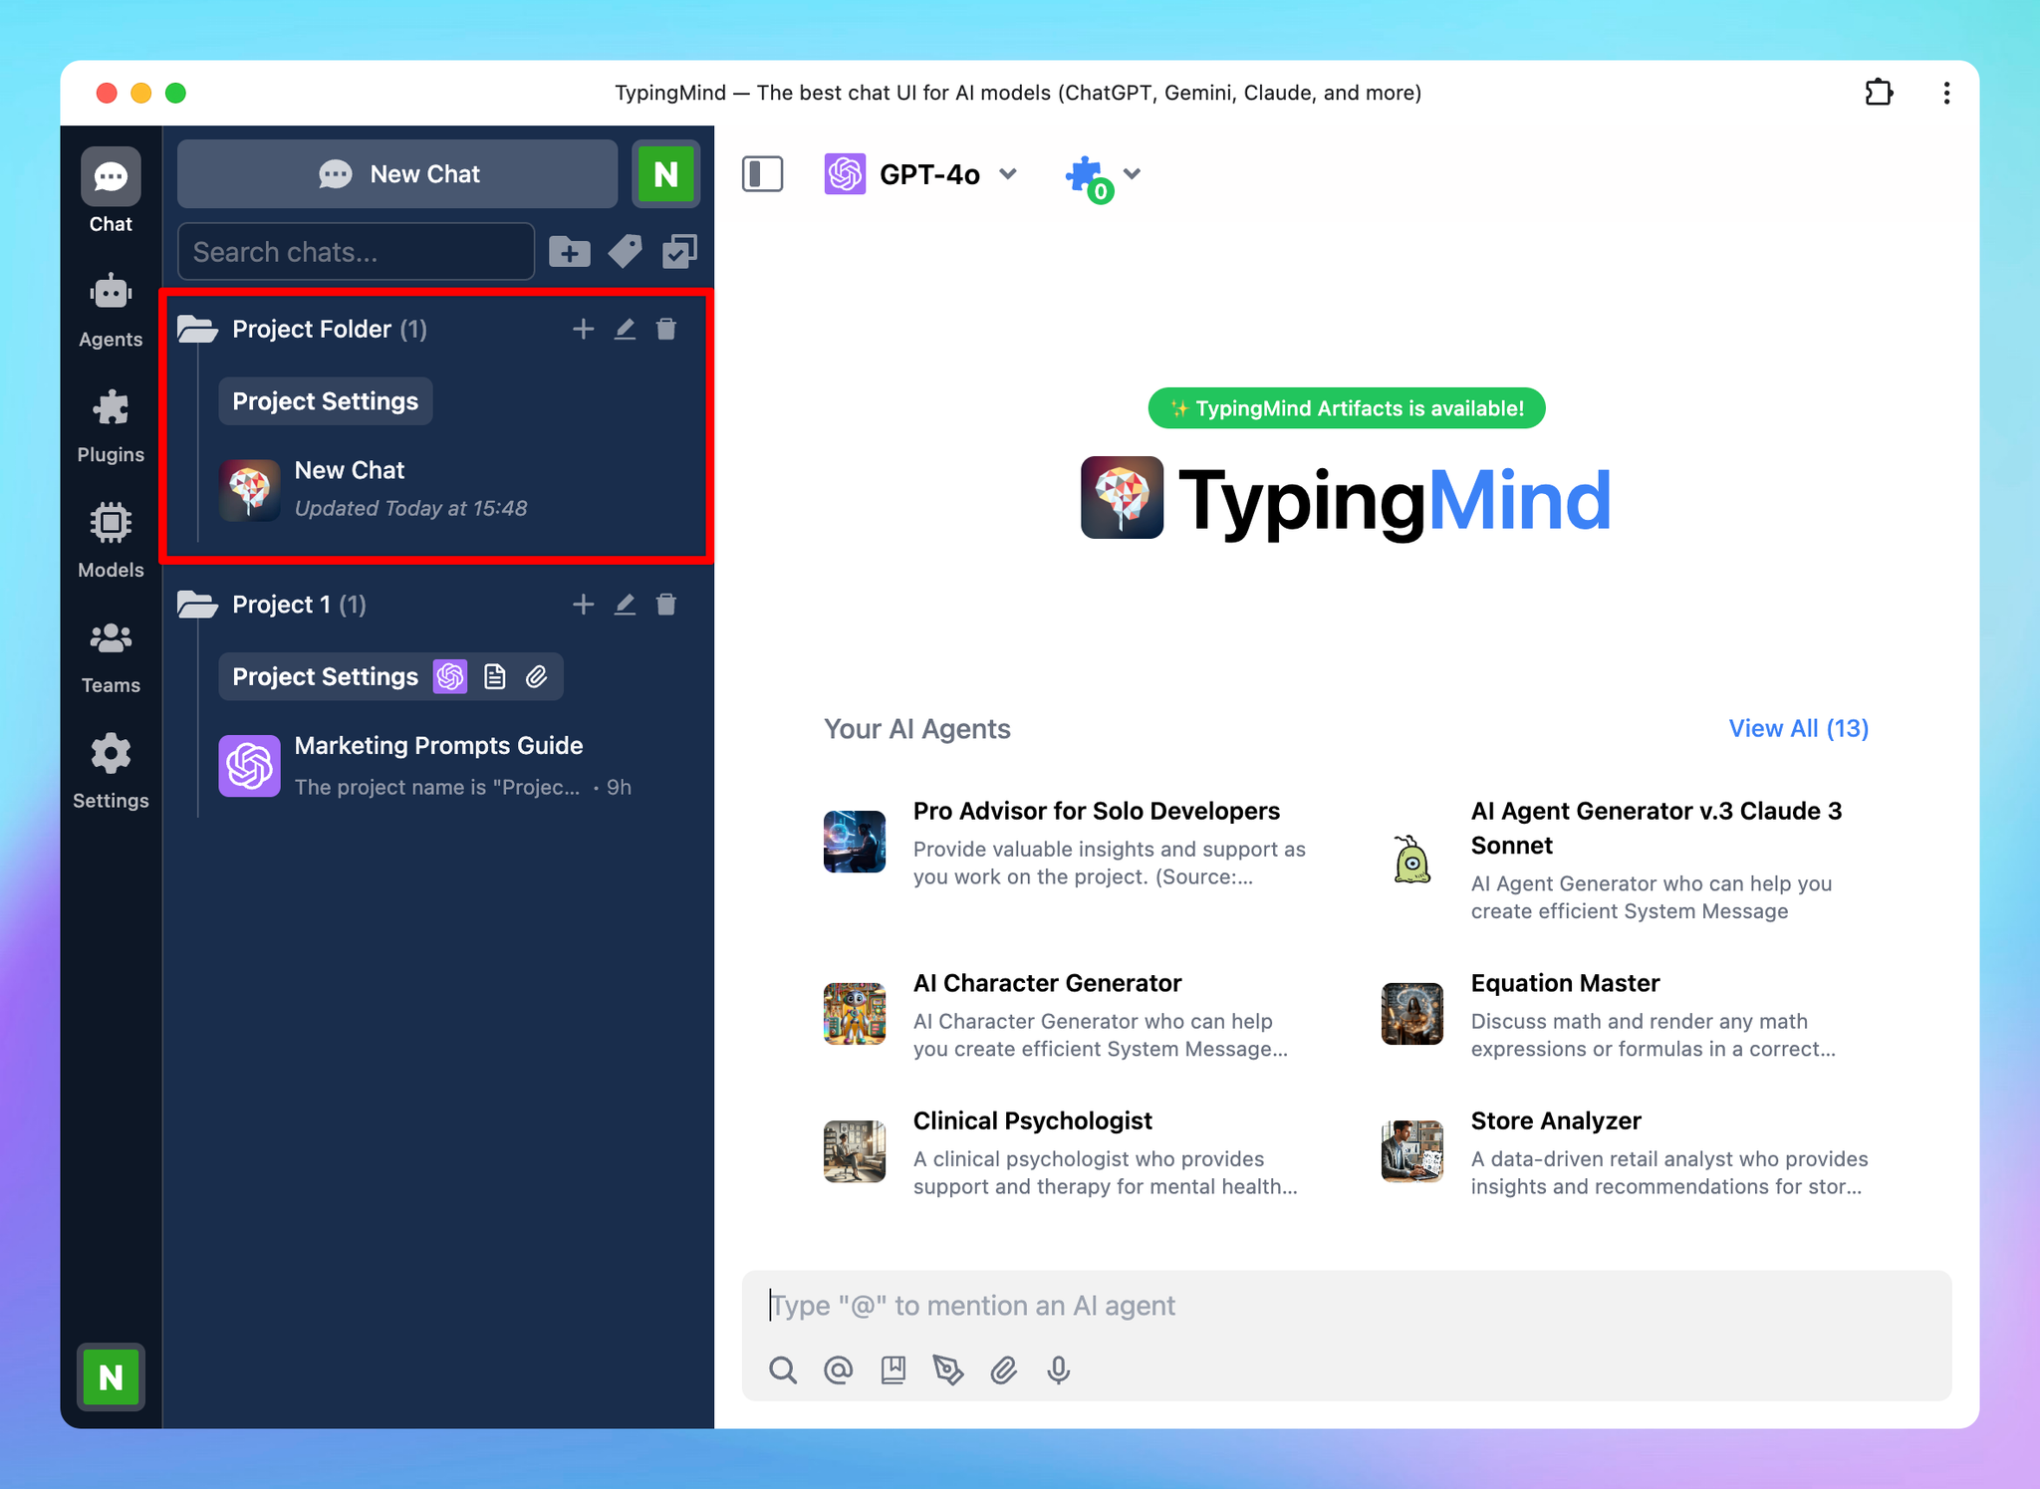2040x1489 pixels.
Task: Click the GPT model icon in Project 1 settings
Action: [450, 677]
